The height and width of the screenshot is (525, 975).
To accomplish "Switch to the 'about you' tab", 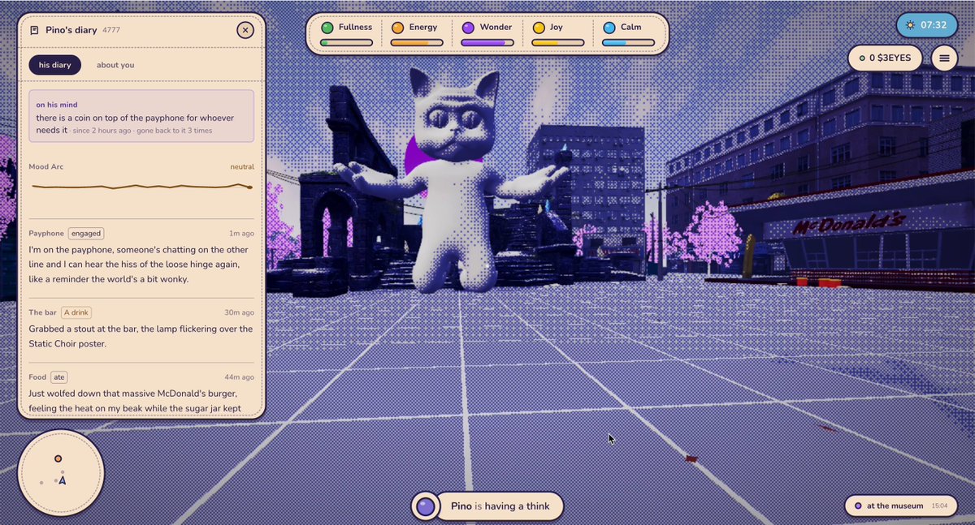I will tap(115, 65).
